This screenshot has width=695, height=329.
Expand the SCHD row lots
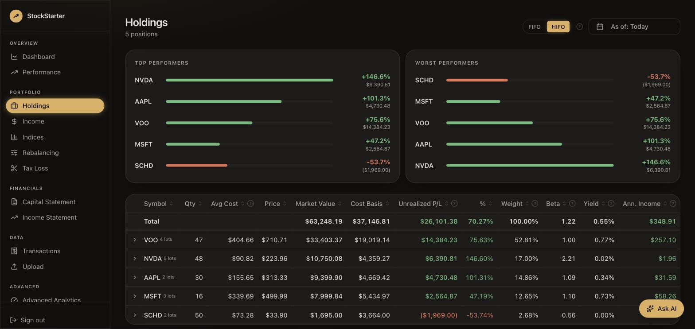click(x=135, y=315)
